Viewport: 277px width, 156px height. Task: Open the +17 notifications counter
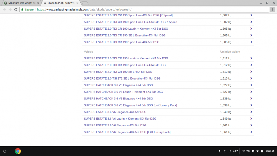tap(235, 151)
